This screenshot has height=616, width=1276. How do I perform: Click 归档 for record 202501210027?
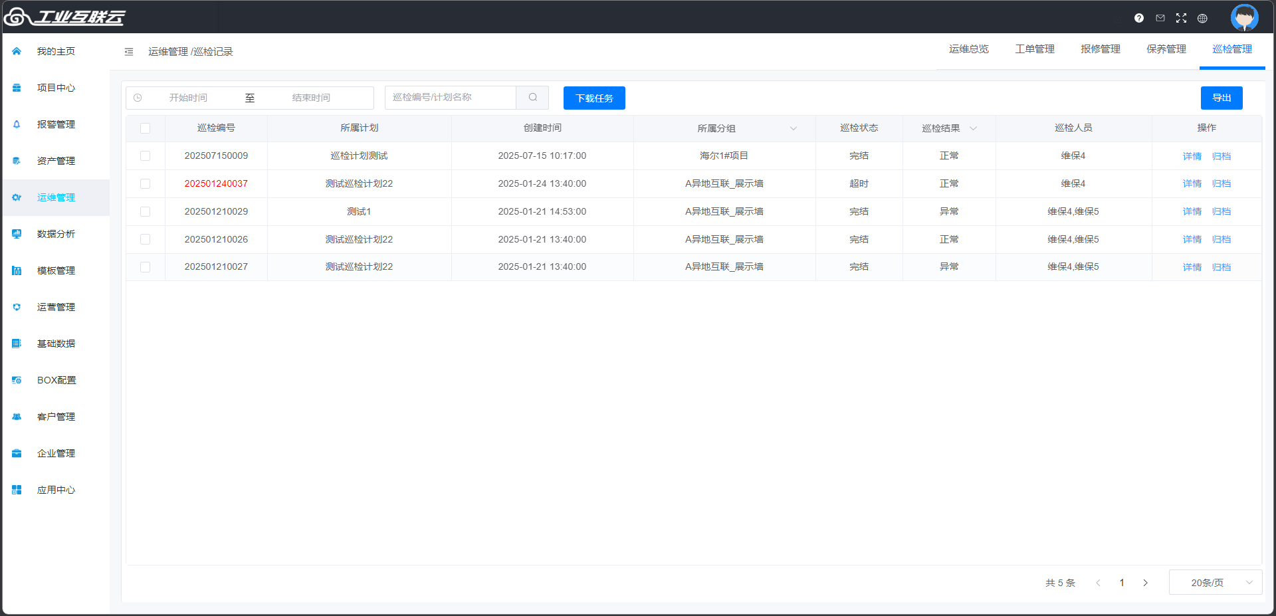[1222, 267]
